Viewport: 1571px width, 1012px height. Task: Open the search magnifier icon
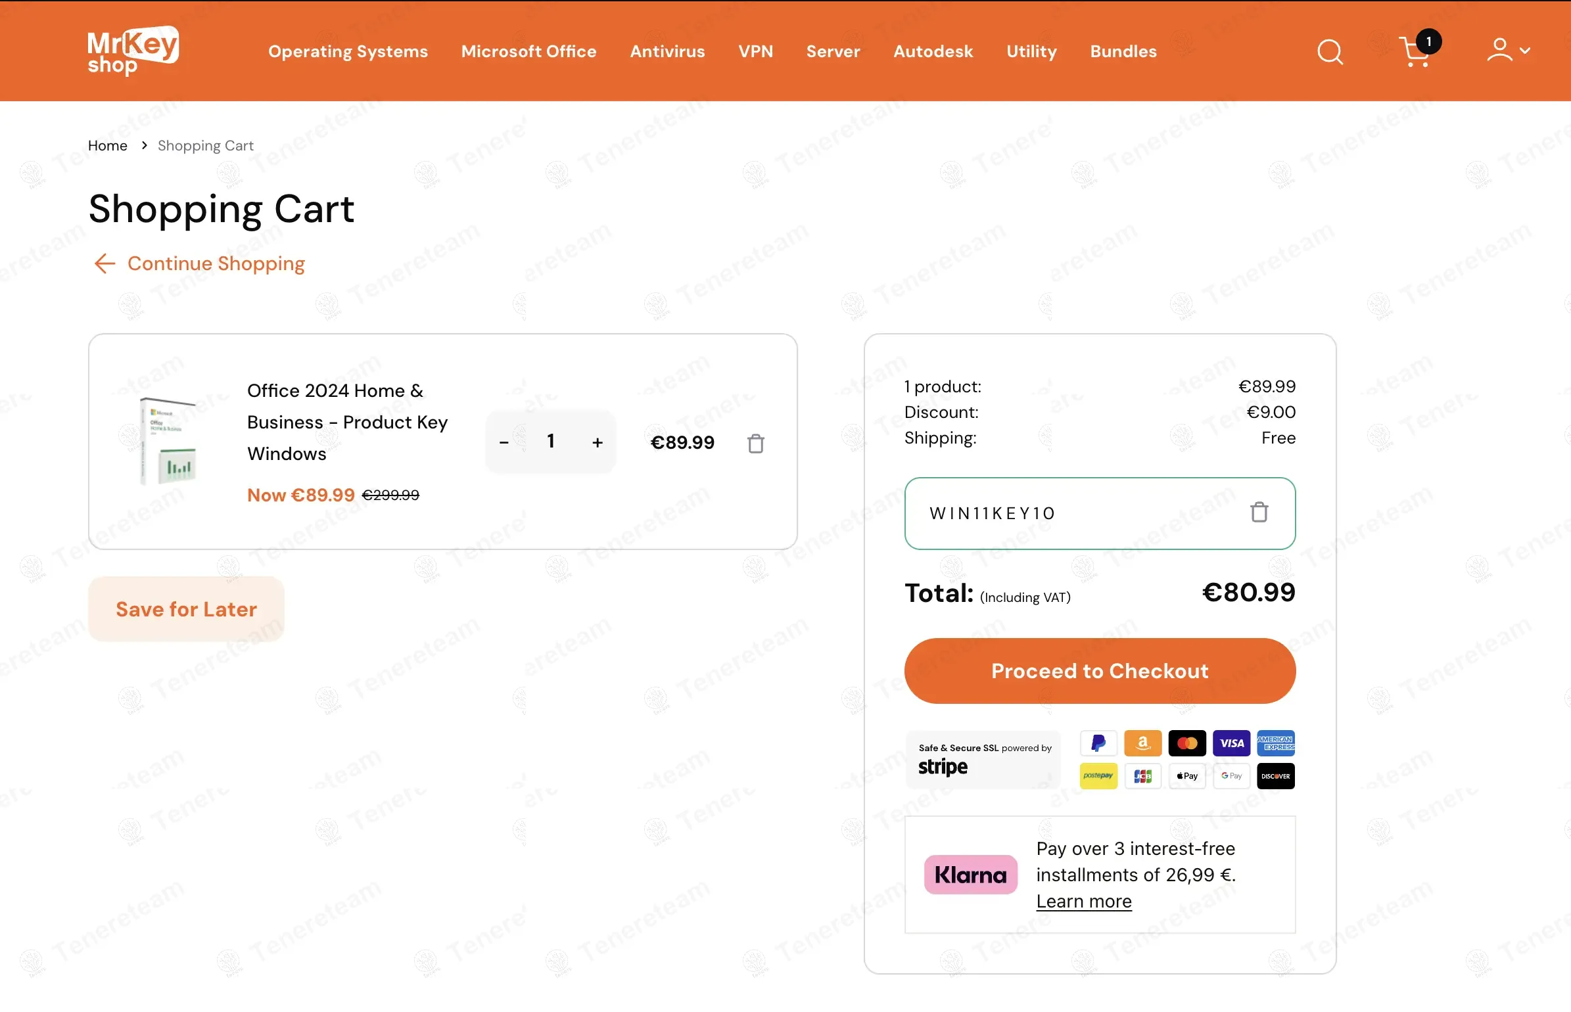click(x=1330, y=51)
